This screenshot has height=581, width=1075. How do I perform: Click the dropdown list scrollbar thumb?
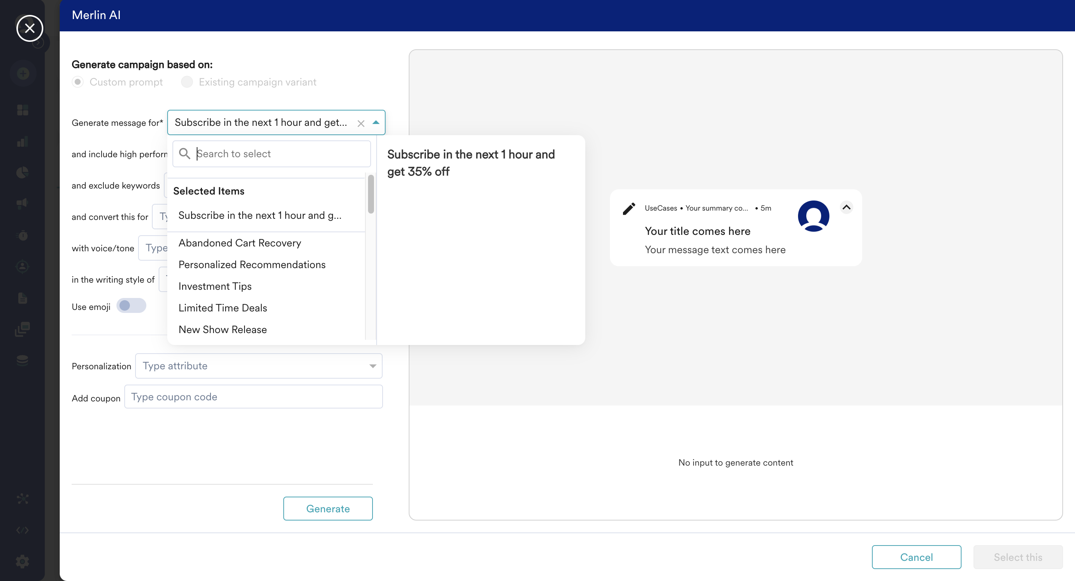[x=371, y=194]
